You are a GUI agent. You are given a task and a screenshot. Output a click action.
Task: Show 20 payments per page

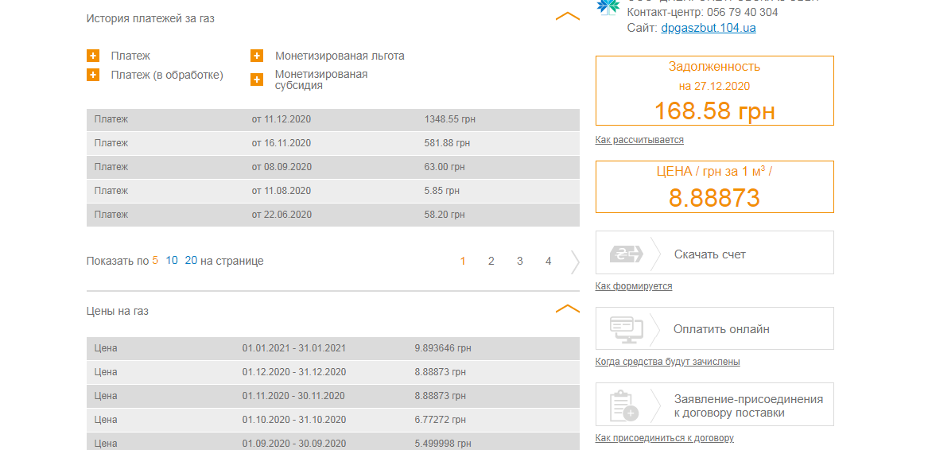point(191,260)
